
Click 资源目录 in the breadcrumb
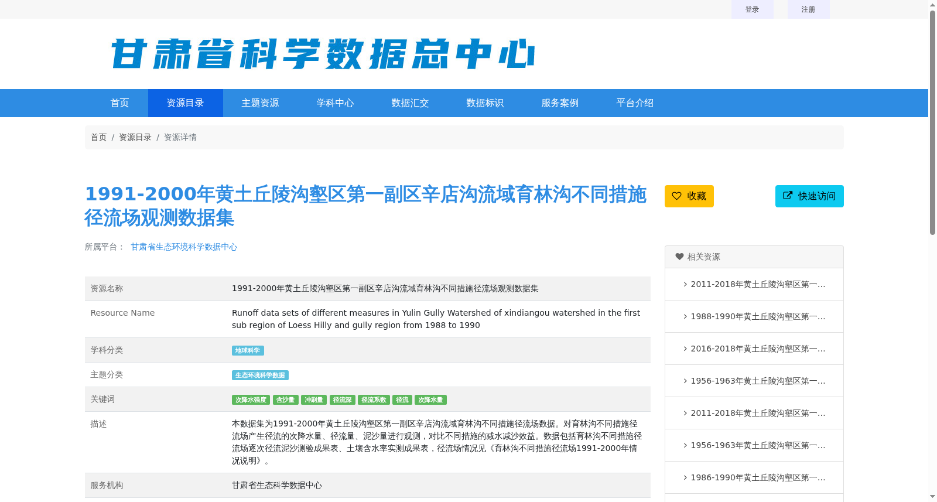(135, 137)
